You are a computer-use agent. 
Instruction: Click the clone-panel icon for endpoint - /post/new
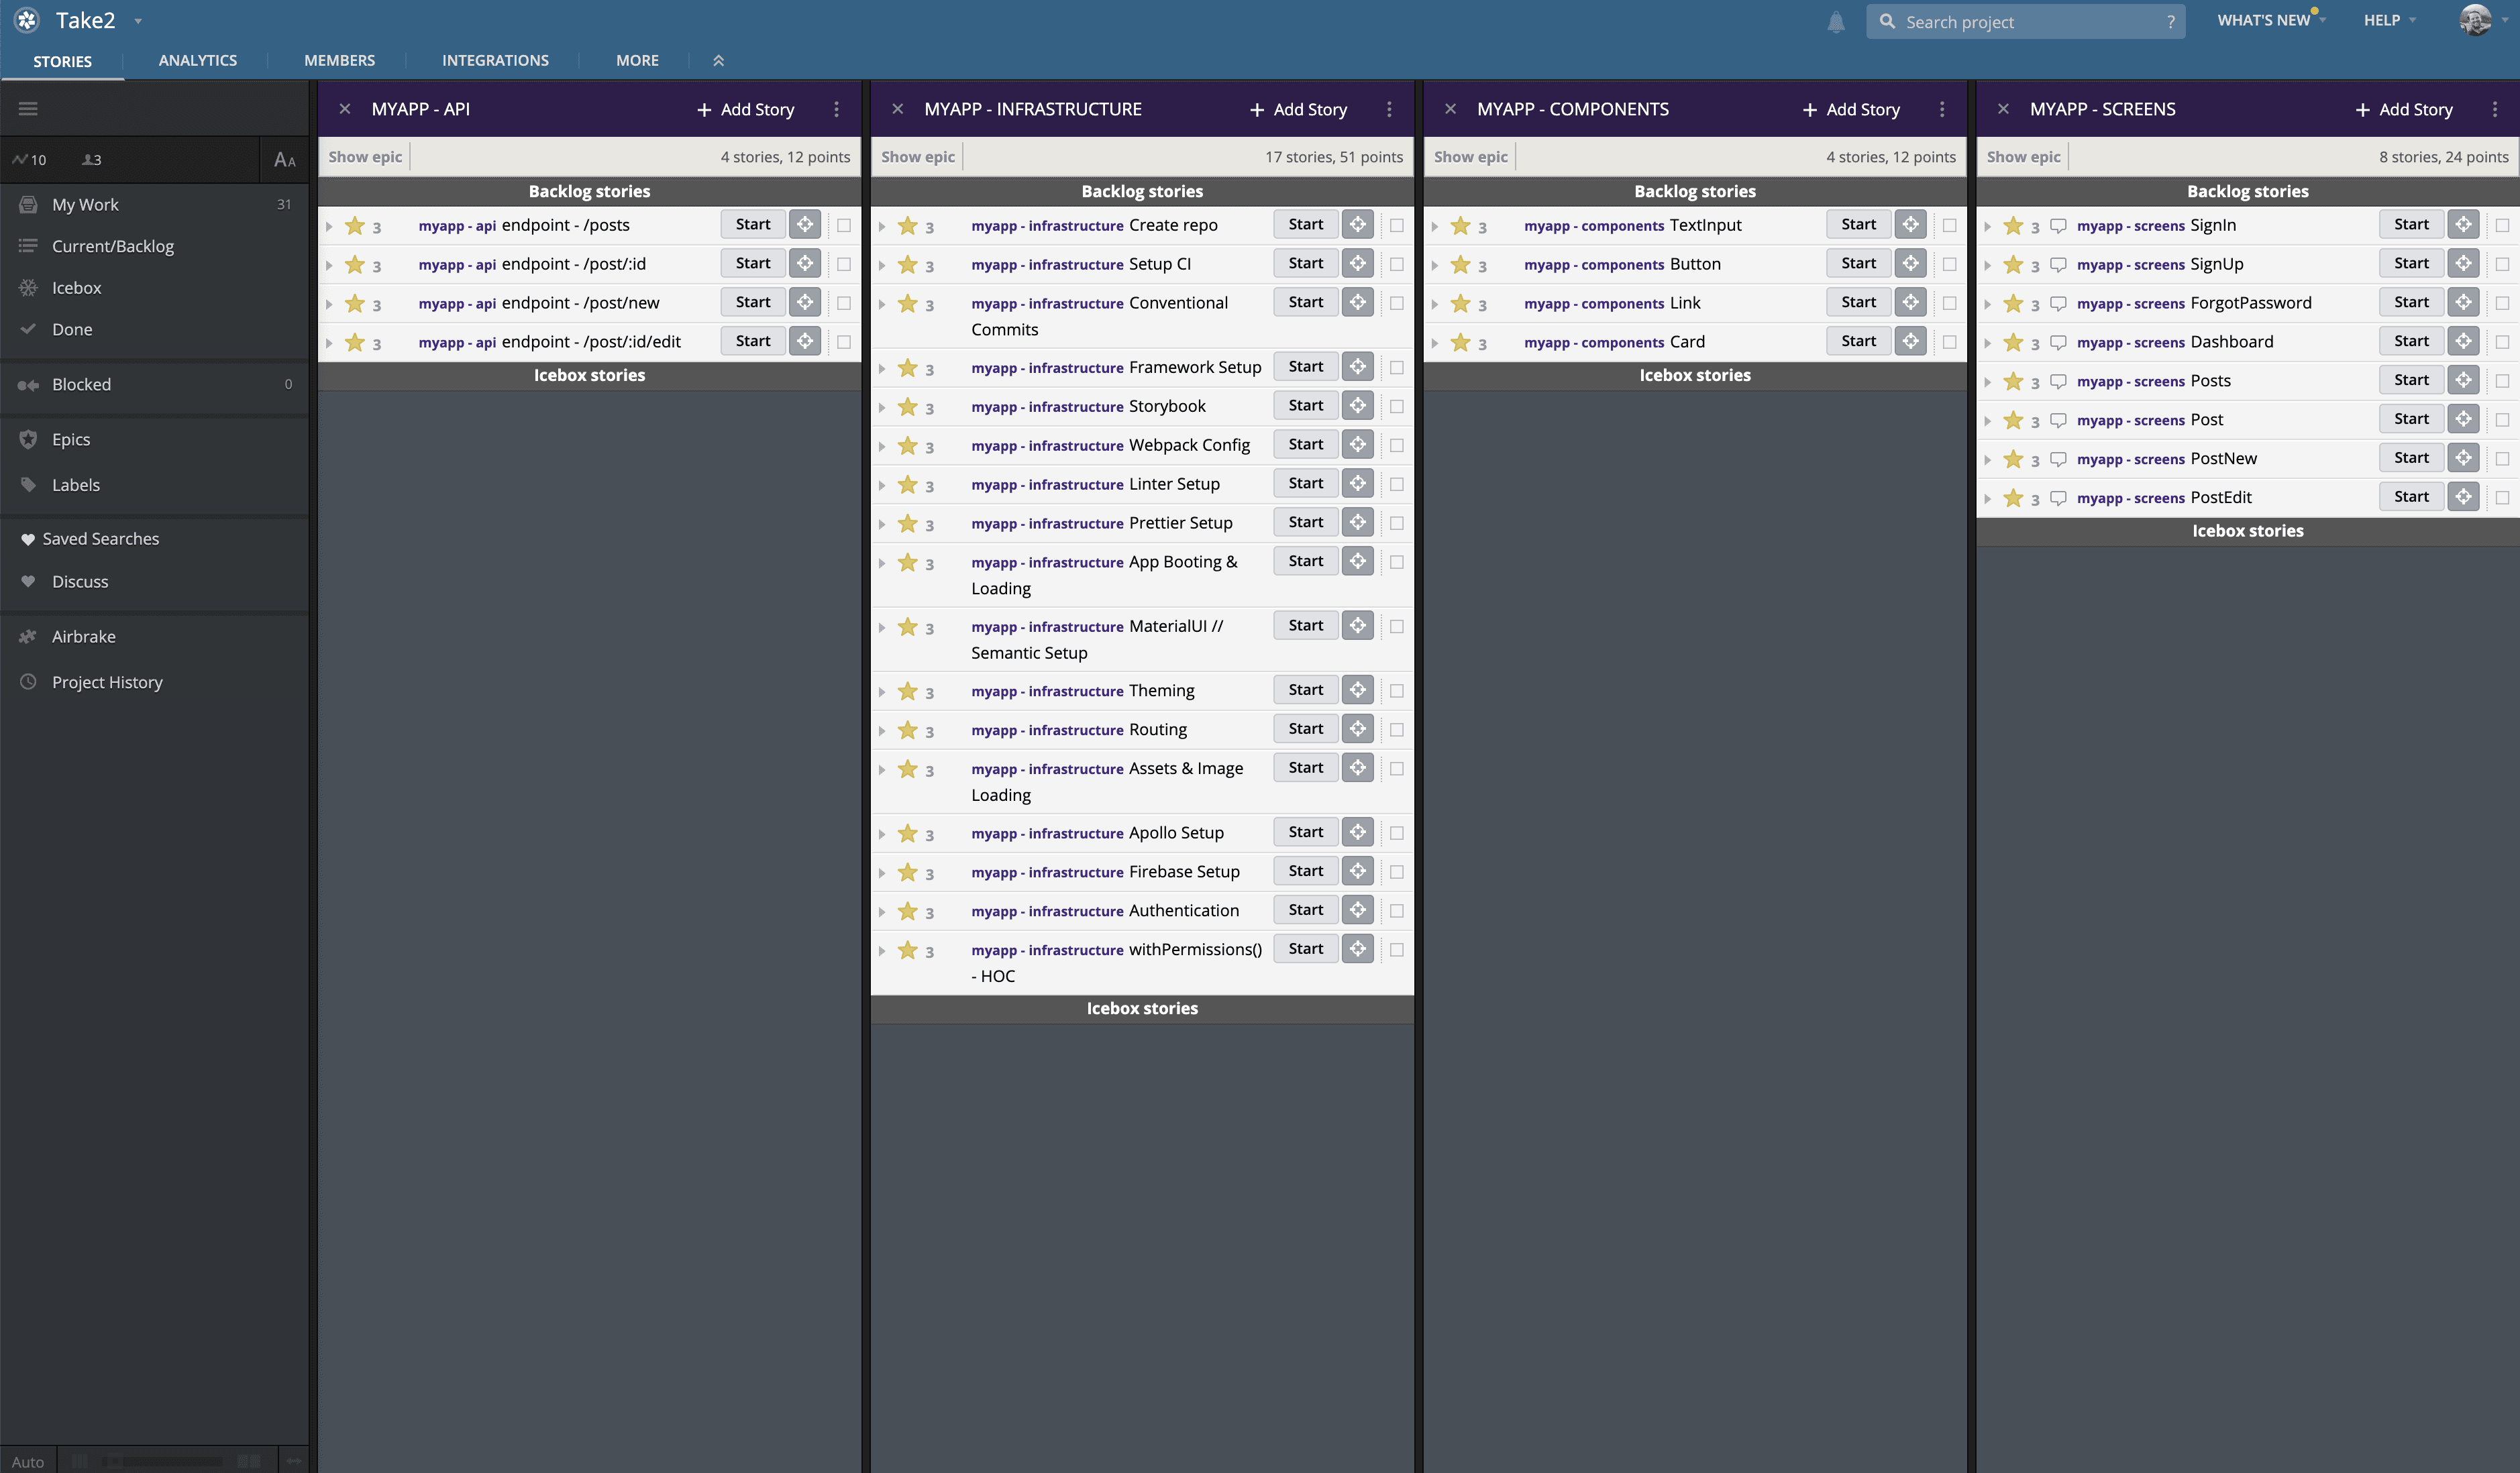point(805,302)
